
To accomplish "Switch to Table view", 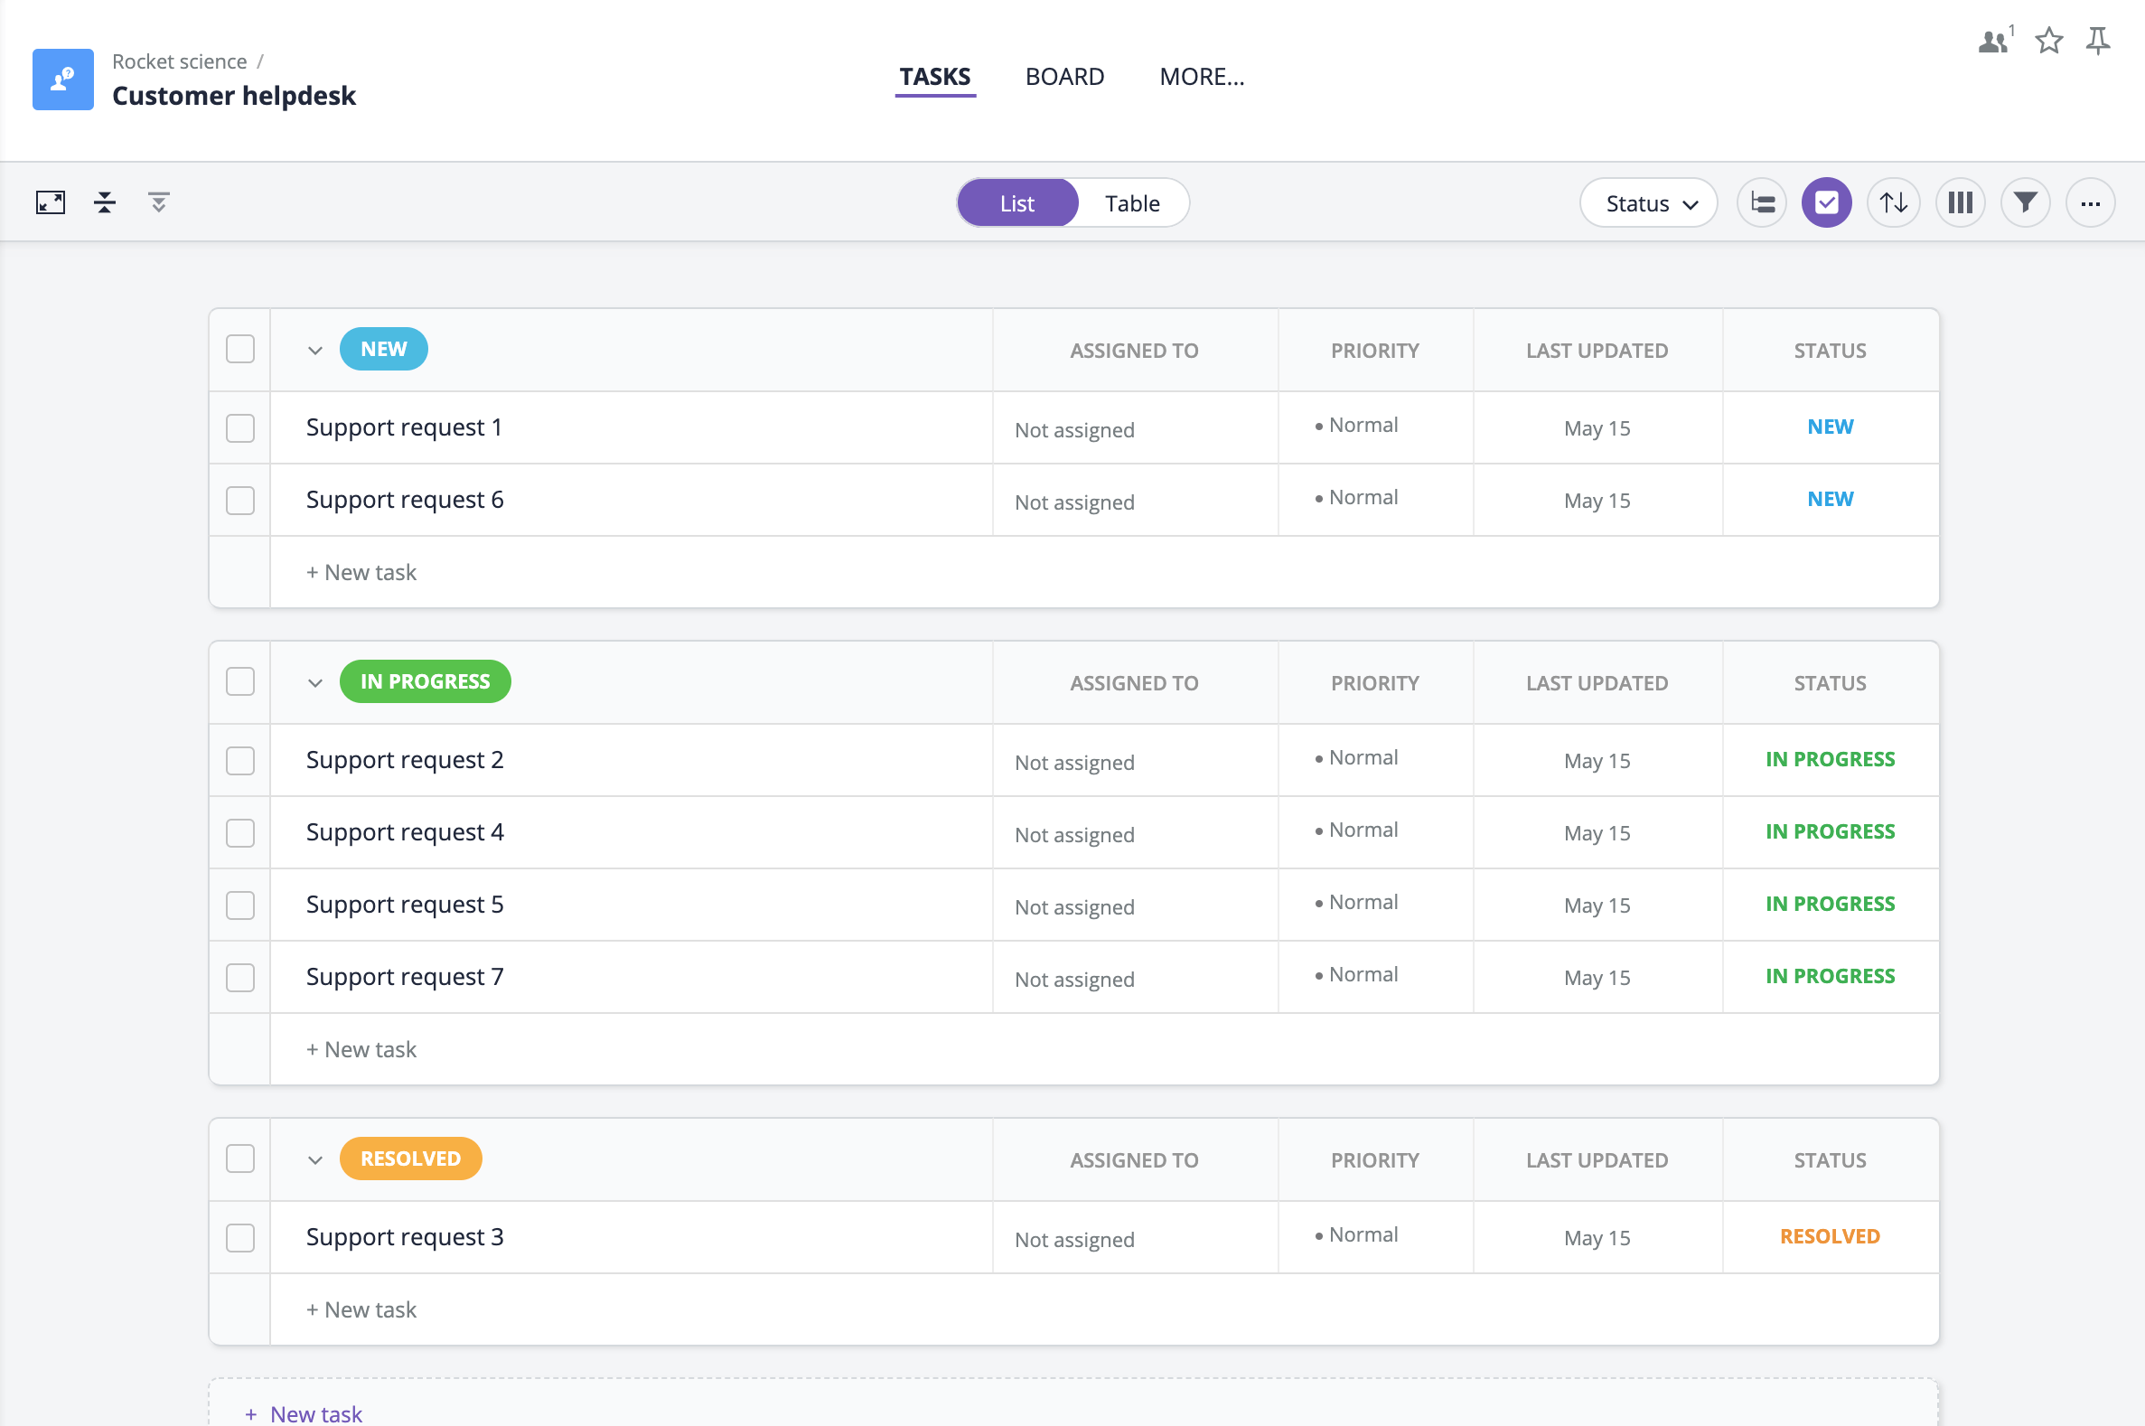I will [1132, 202].
